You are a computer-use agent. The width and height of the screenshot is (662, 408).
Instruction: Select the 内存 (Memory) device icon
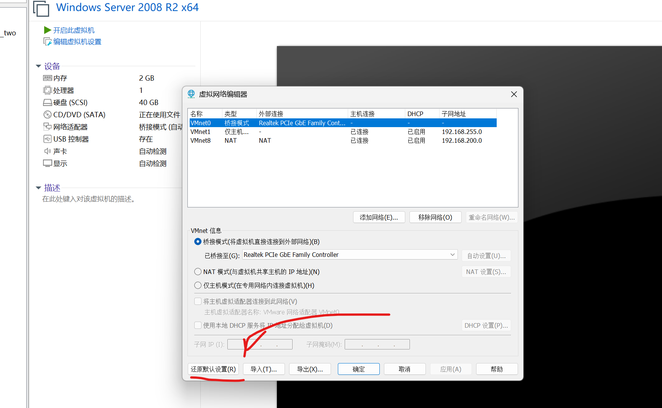click(x=47, y=78)
